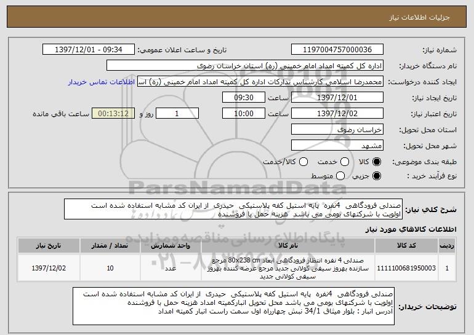
Task: Select the خدمت radio button
Action: tap(345, 162)
